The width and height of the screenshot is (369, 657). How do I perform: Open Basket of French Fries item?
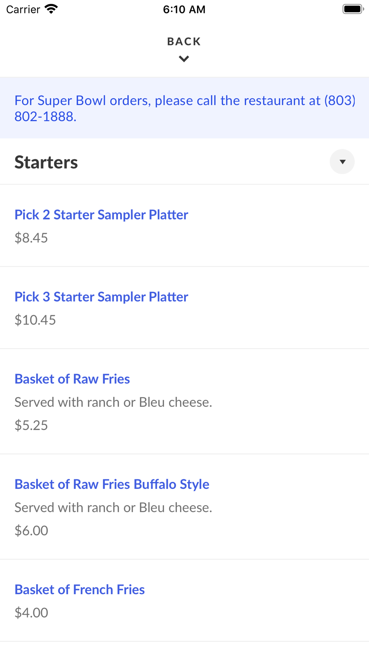(x=79, y=589)
